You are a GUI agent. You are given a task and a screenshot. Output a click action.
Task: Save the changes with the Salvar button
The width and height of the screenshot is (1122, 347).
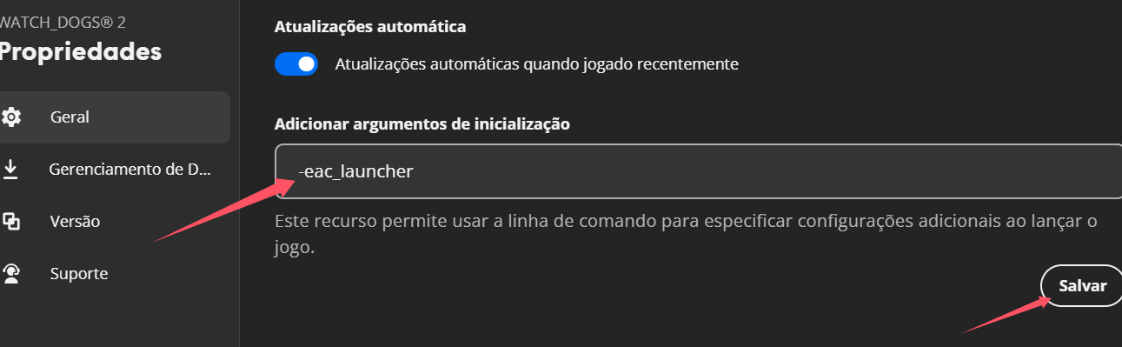[1082, 286]
